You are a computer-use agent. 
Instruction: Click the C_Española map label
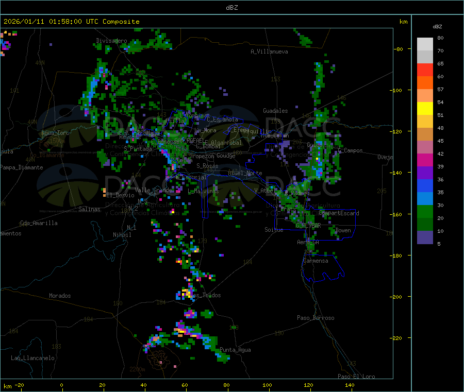[222, 120]
